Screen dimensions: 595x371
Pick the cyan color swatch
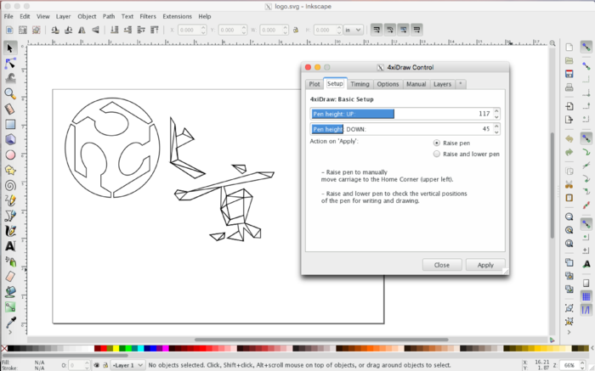[140, 348]
